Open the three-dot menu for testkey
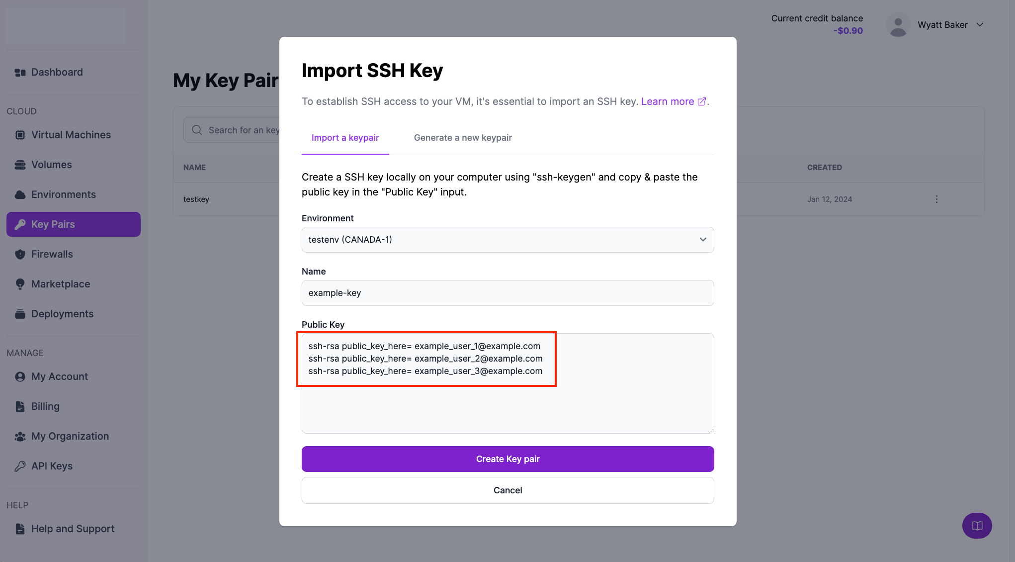Viewport: 1015px width, 562px height. click(x=936, y=199)
